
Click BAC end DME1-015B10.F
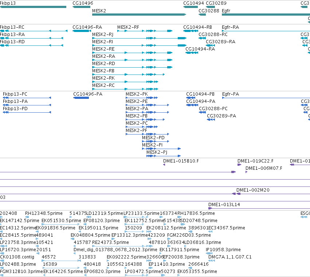tap(181, 161)
